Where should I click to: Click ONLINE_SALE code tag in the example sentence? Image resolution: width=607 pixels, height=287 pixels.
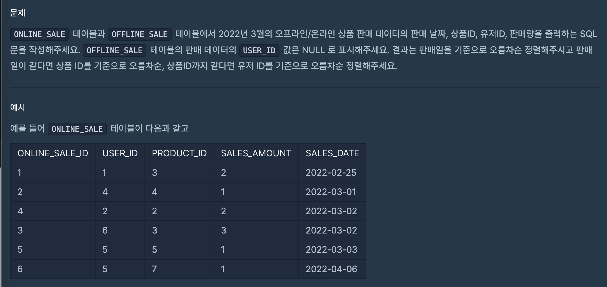point(77,129)
